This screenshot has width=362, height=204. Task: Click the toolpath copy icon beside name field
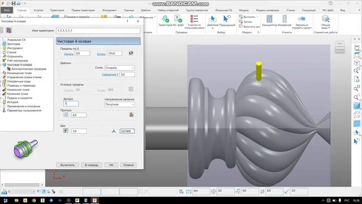click(x=9, y=30)
